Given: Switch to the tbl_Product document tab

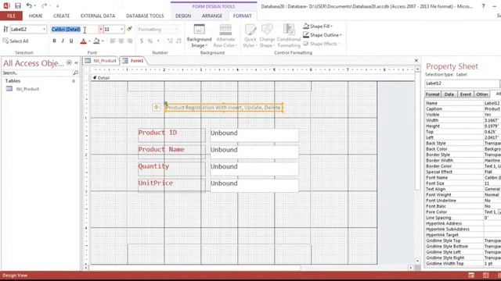Looking at the screenshot, I should coord(101,61).
